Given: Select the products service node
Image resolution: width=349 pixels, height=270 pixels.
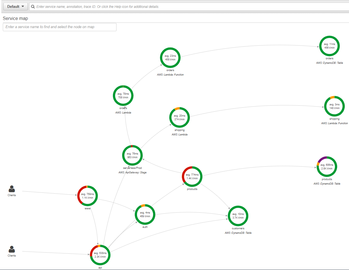Looking at the screenshot, I should point(192,176).
